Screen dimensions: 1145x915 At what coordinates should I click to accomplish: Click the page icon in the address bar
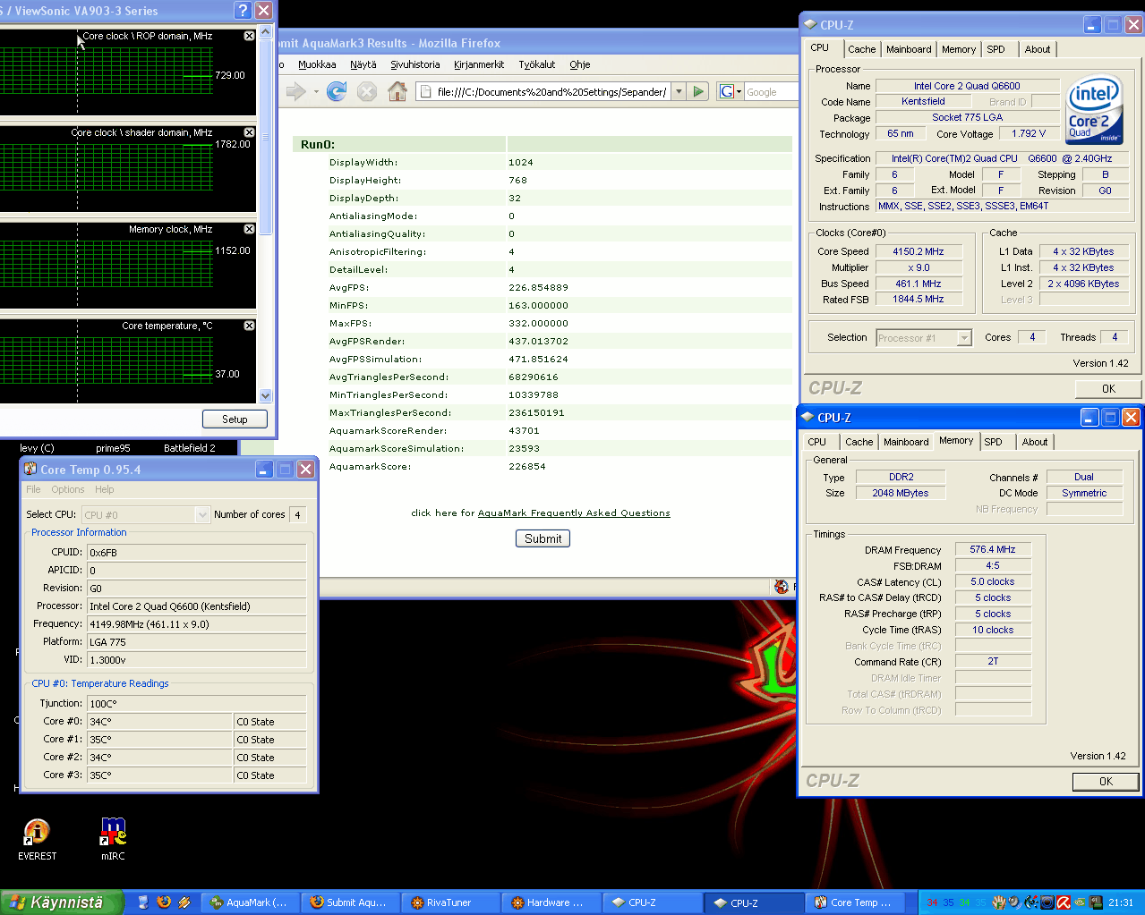(x=425, y=91)
